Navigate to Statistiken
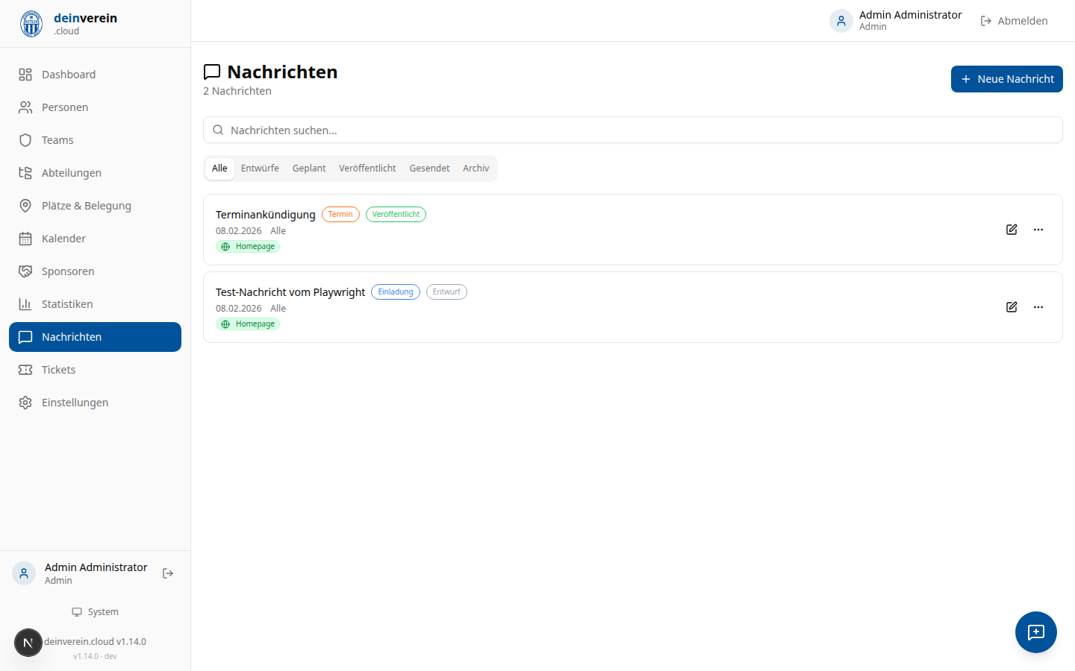This screenshot has height=671, width=1075. (x=67, y=304)
